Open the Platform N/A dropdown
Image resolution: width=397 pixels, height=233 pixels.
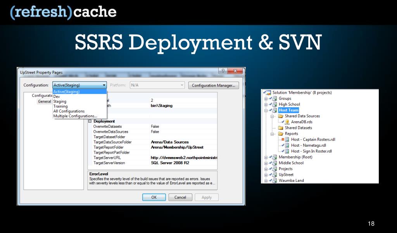coord(182,85)
